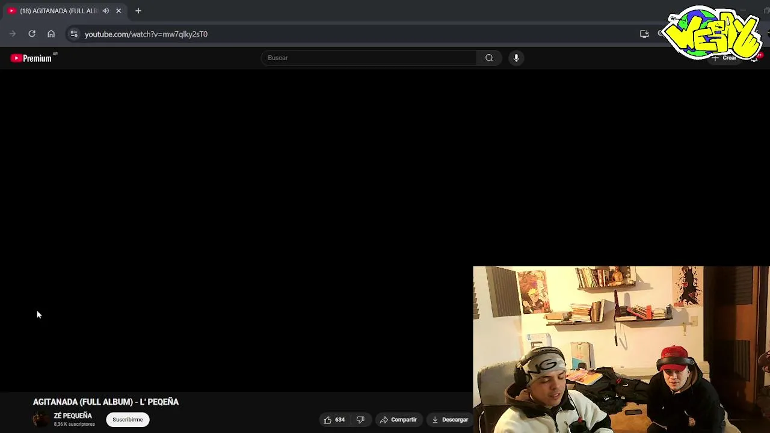
Task: Click the magnifying glass search button
Action: tap(489, 58)
